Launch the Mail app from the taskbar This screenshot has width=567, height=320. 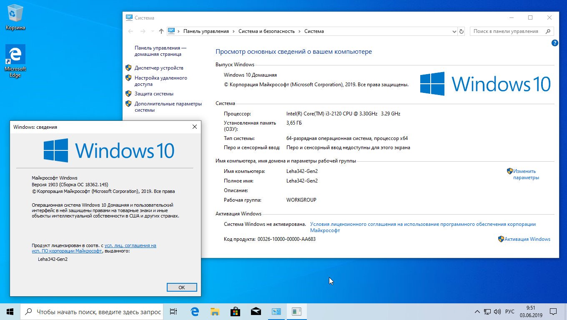point(256,311)
